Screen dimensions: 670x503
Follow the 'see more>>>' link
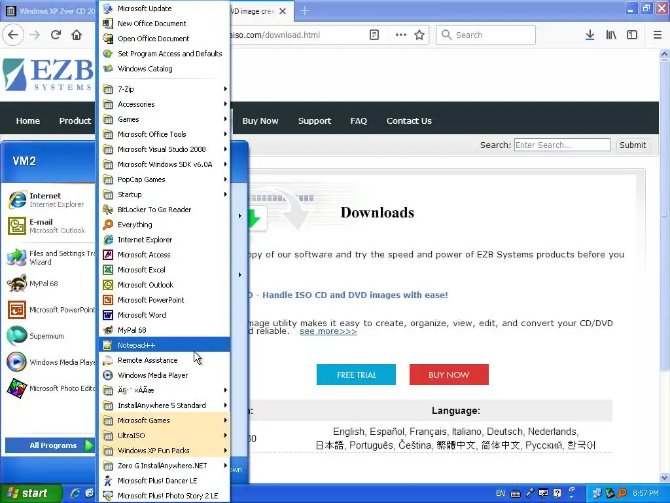[328, 331]
